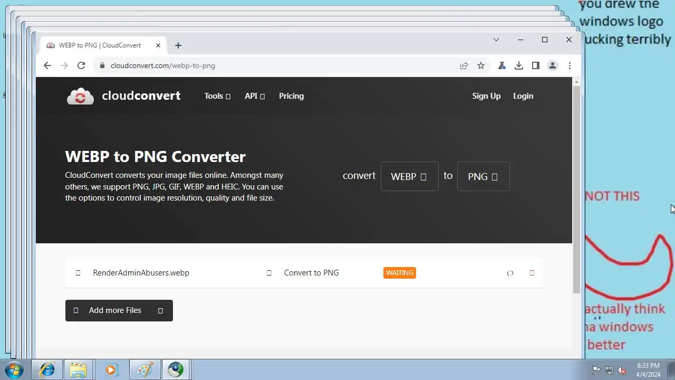Image resolution: width=675 pixels, height=380 pixels.
Task: Click the Chrome taskbar icon
Action: [x=176, y=369]
